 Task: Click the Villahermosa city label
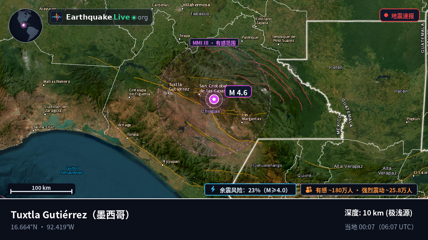[196, 5]
